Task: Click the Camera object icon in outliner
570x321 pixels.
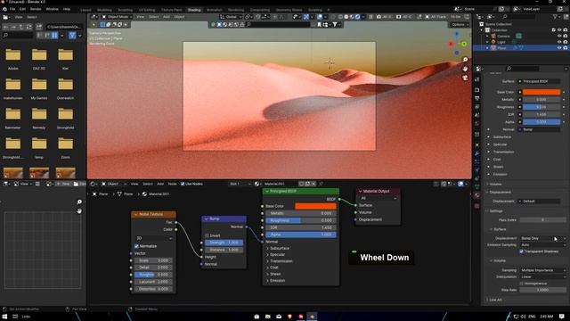Action: tap(493, 36)
